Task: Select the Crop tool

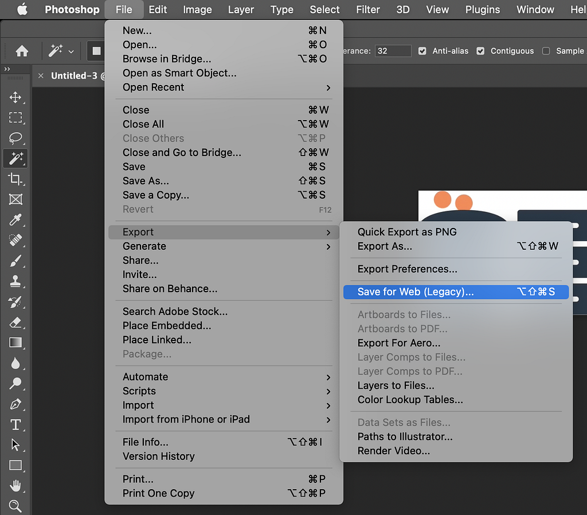Action: coord(15,179)
